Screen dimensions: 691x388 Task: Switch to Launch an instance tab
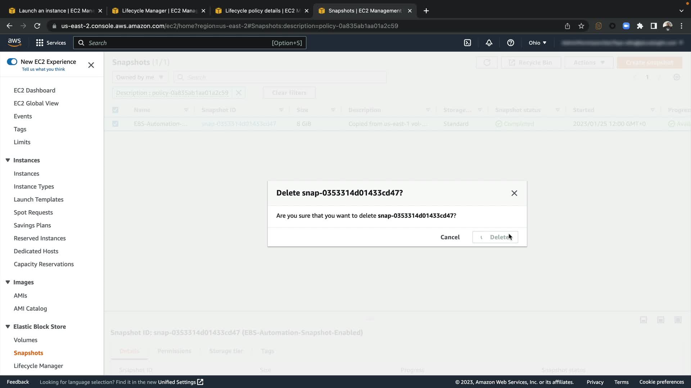pyautogui.click(x=55, y=11)
